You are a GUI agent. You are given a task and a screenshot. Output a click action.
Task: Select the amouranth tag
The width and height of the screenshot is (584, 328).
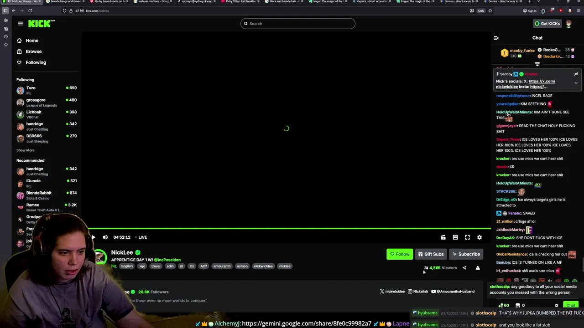(222, 266)
